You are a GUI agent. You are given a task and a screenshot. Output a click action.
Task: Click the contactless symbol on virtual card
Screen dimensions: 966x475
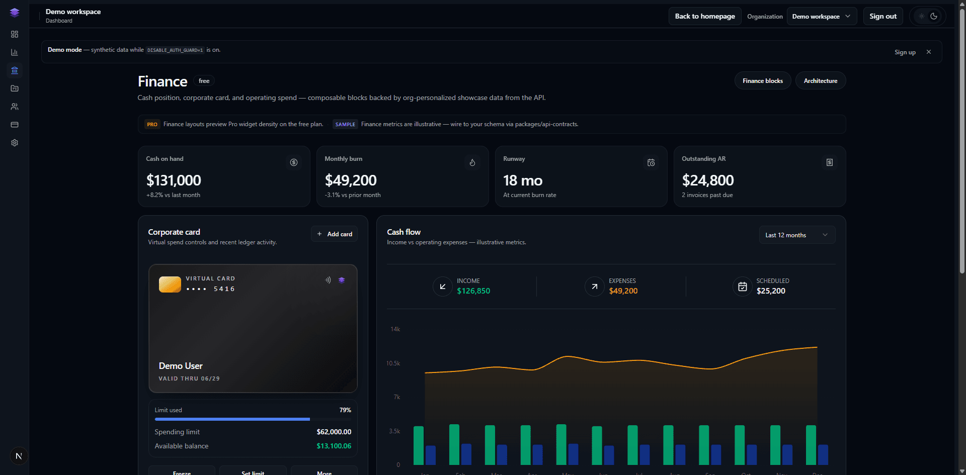pyautogui.click(x=328, y=280)
